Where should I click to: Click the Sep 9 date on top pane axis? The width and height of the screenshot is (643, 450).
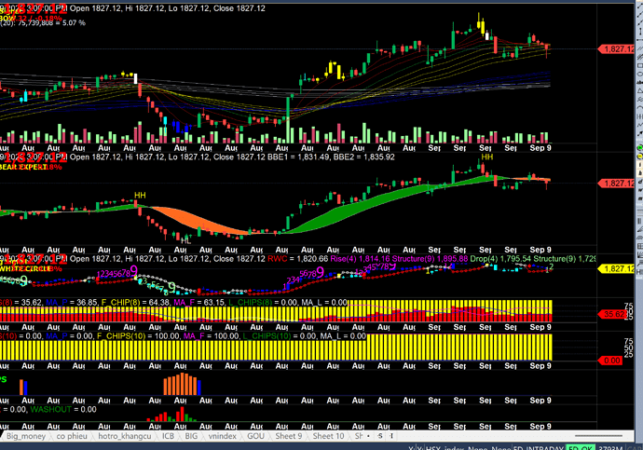[540, 147]
